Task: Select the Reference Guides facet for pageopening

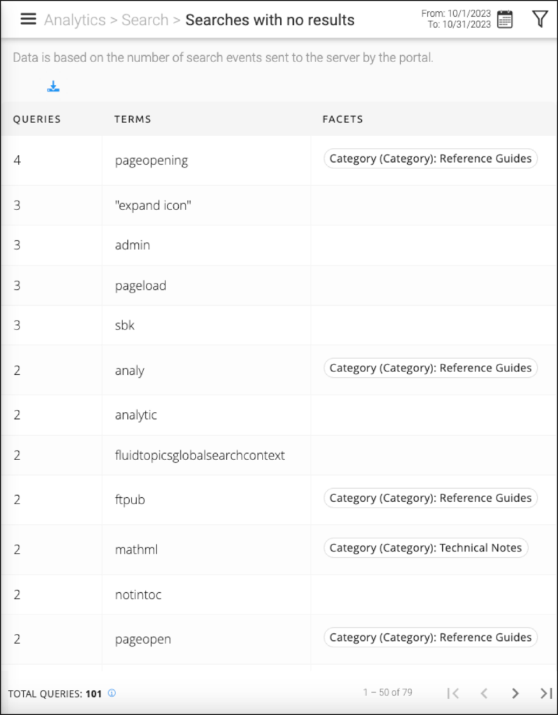Action: [430, 159]
